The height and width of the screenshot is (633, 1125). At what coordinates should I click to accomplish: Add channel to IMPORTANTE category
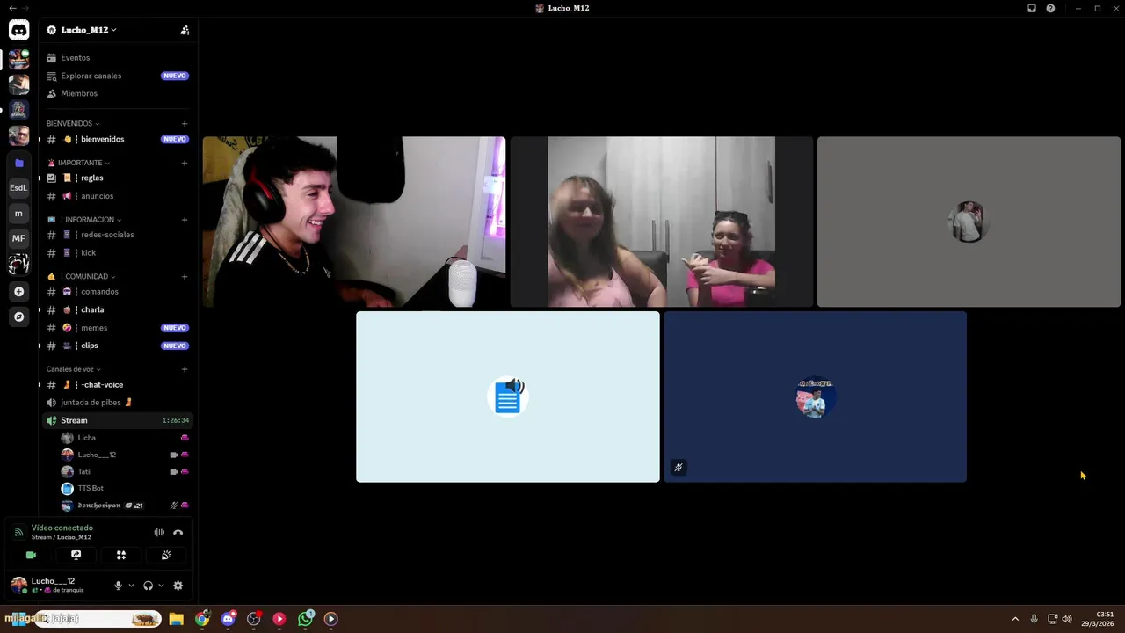pos(184,163)
